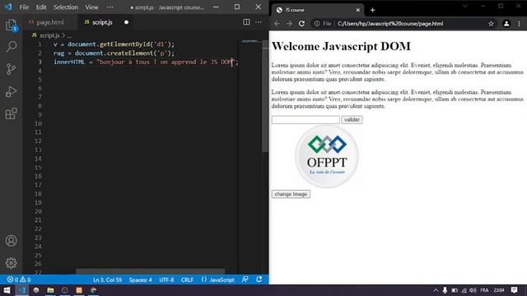This screenshot has height=296, width=527.
Task: Click the editor minimap preview
Action: tap(250, 41)
